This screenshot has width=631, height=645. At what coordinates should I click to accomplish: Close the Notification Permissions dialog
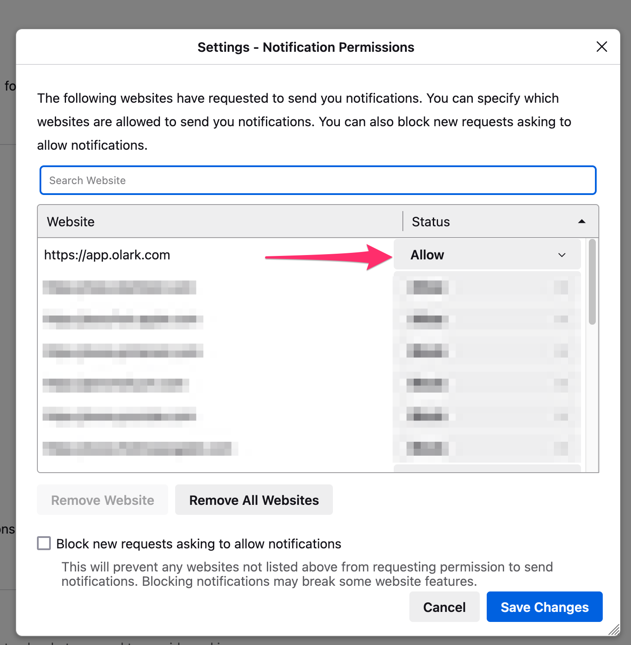pyautogui.click(x=601, y=47)
